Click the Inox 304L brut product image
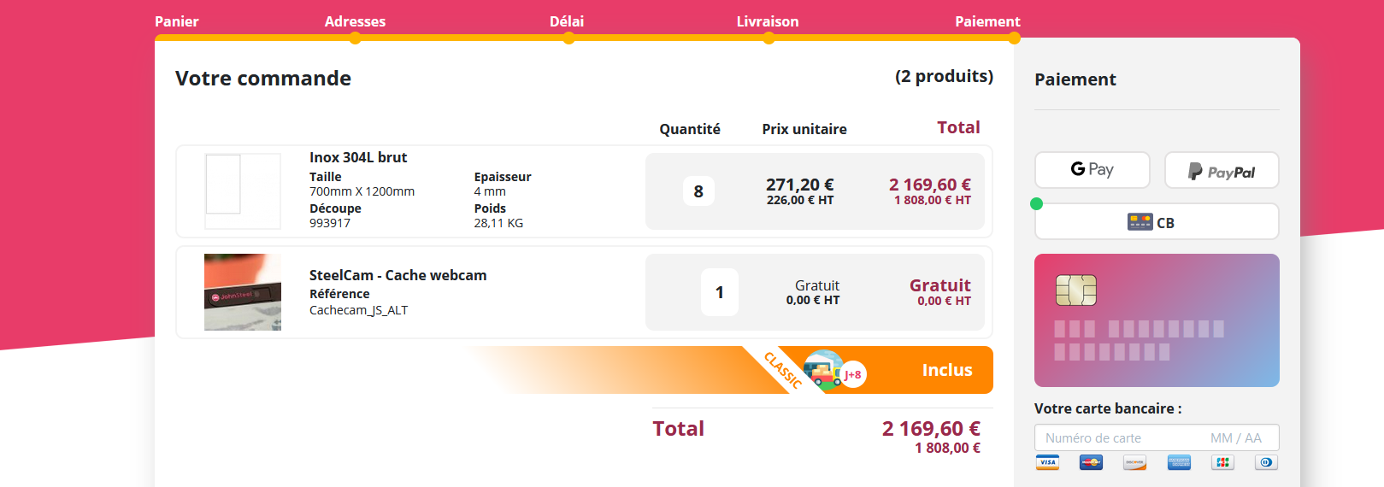The image size is (1384, 487). click(243, 191)
